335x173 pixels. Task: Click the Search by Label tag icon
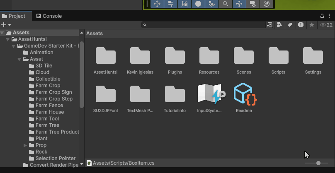[290, 25]
